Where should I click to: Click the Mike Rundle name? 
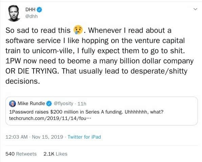[31, 103]
